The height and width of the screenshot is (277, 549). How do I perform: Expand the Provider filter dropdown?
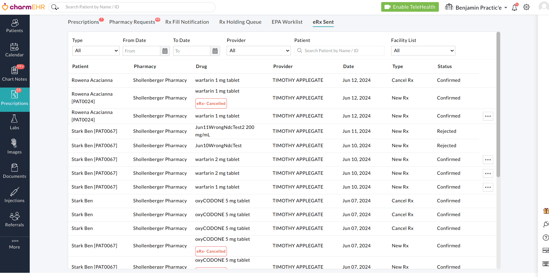pos(258,51)
